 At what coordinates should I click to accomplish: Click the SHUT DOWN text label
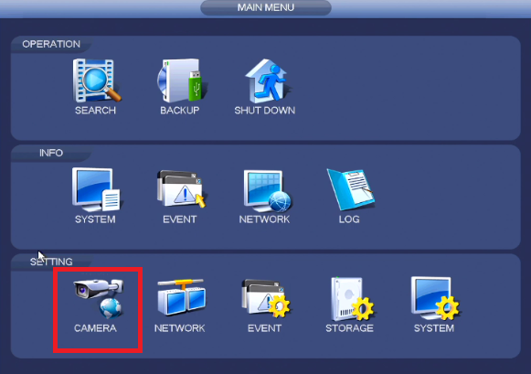click(x=265, y=111)
